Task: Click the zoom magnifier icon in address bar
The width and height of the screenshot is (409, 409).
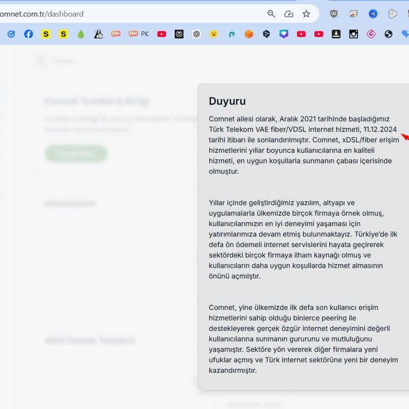Action: pyautogui.click(x=271, y=14)
